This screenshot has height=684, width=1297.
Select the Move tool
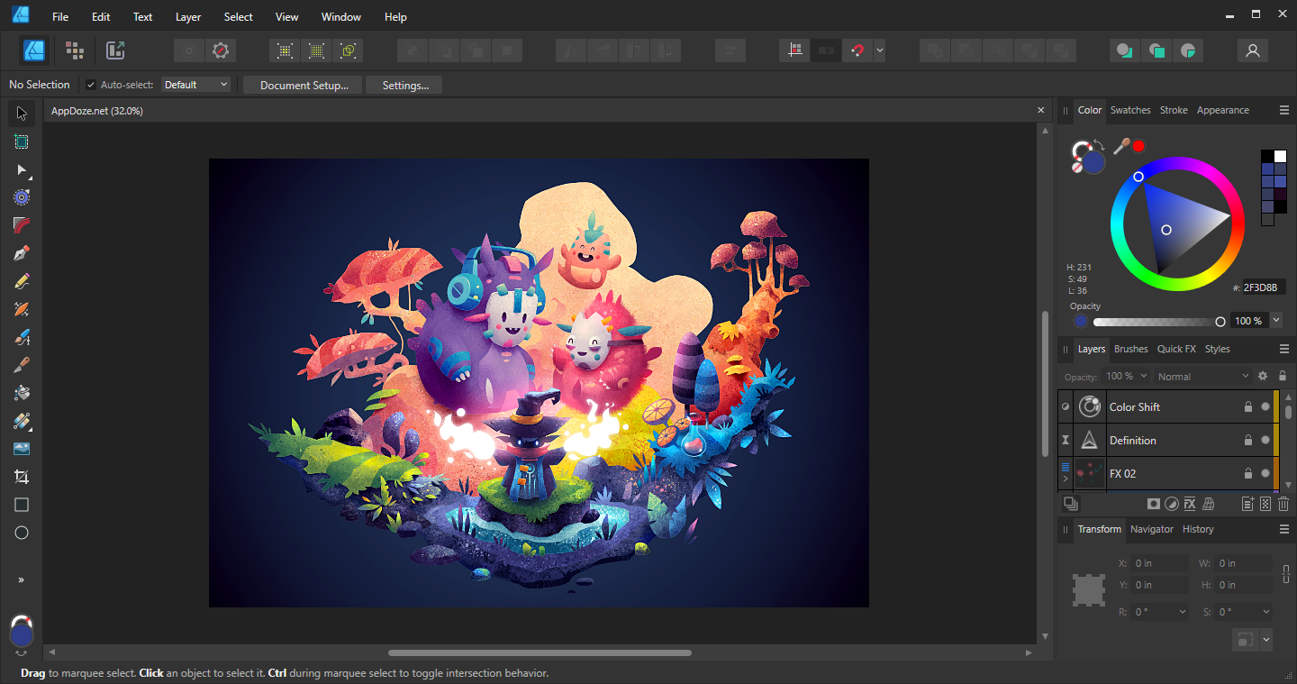tap(22, 113)
